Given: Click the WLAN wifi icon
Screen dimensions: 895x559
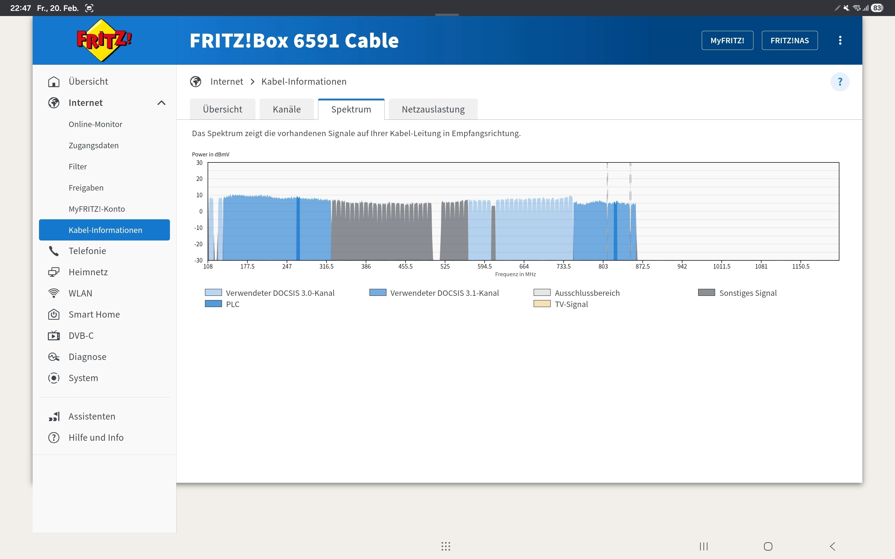Looking at the screenshot, I should (54, 293).
